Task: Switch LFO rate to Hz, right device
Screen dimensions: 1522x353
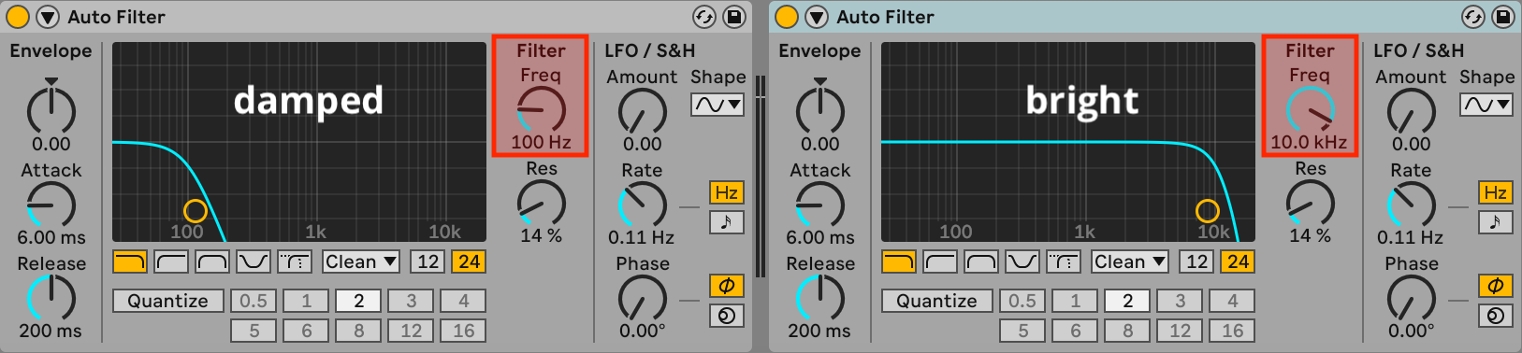Action: pyautogui.click(x=1496, y=193)
